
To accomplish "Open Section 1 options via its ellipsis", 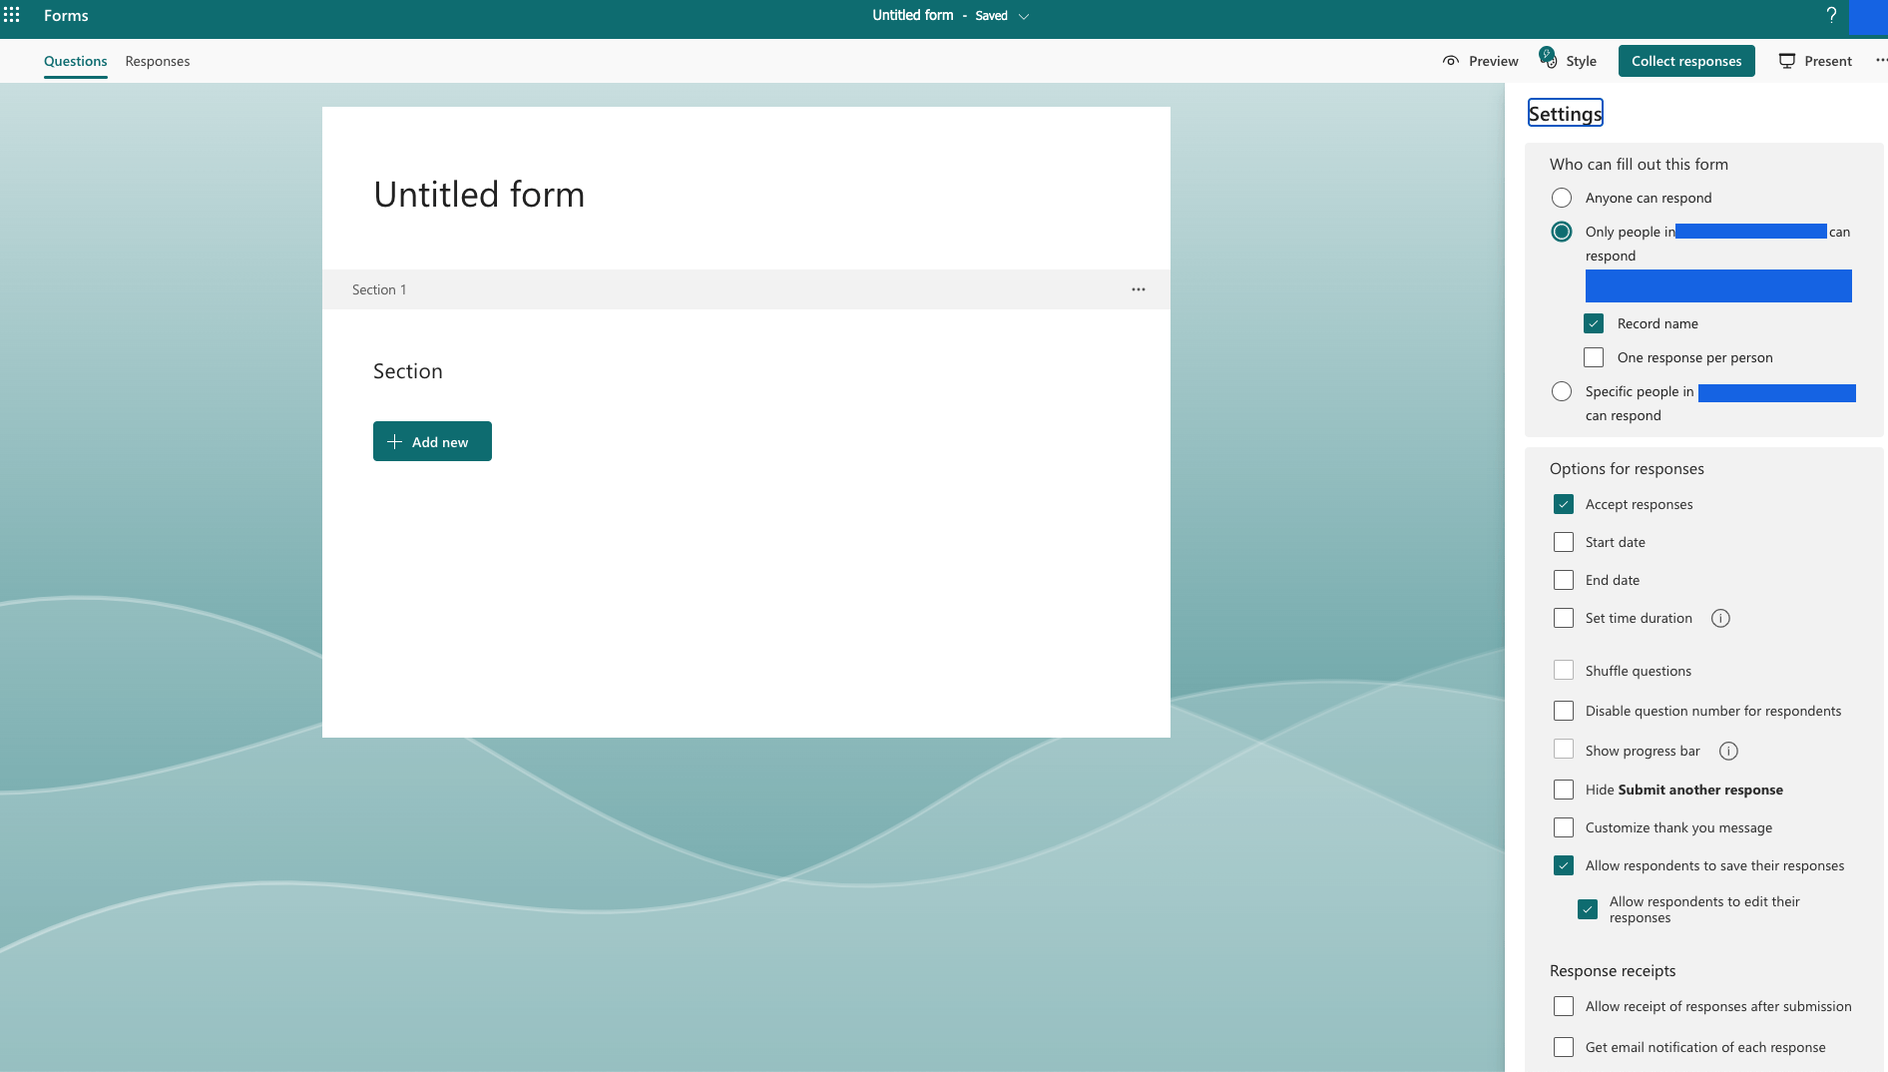I will pyautogui.click(x=1138, y=289).
